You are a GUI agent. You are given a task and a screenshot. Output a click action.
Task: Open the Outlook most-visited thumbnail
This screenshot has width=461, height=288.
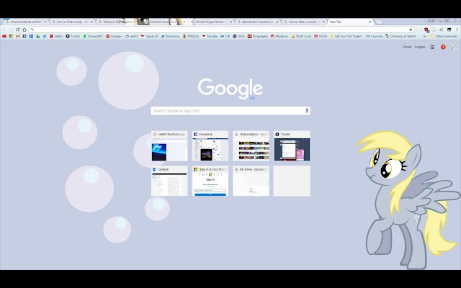pyautogui.click(x=169, y=181)
